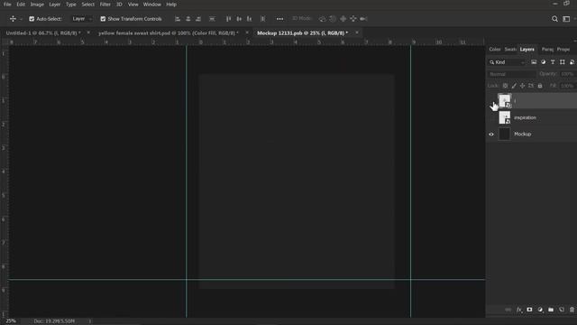Open the Filter menu
This screenshot has height=325, width=577.
click(x=105, y=5)
